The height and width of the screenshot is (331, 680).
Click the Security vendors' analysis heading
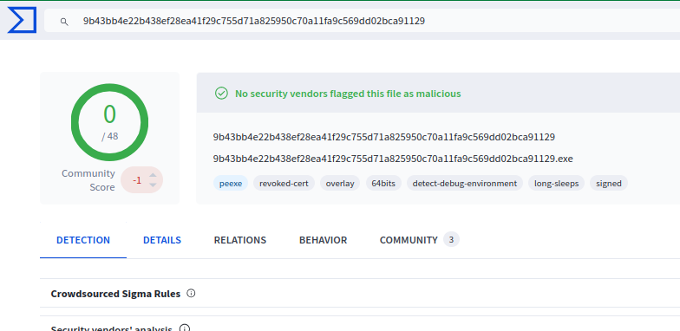(111, 328)
